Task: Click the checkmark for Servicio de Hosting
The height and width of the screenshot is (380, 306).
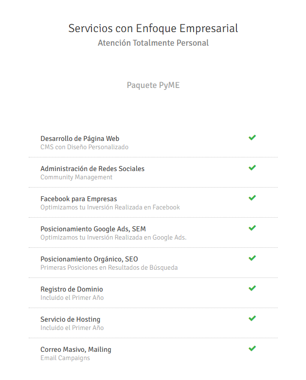Action: [x=252, y=318]
